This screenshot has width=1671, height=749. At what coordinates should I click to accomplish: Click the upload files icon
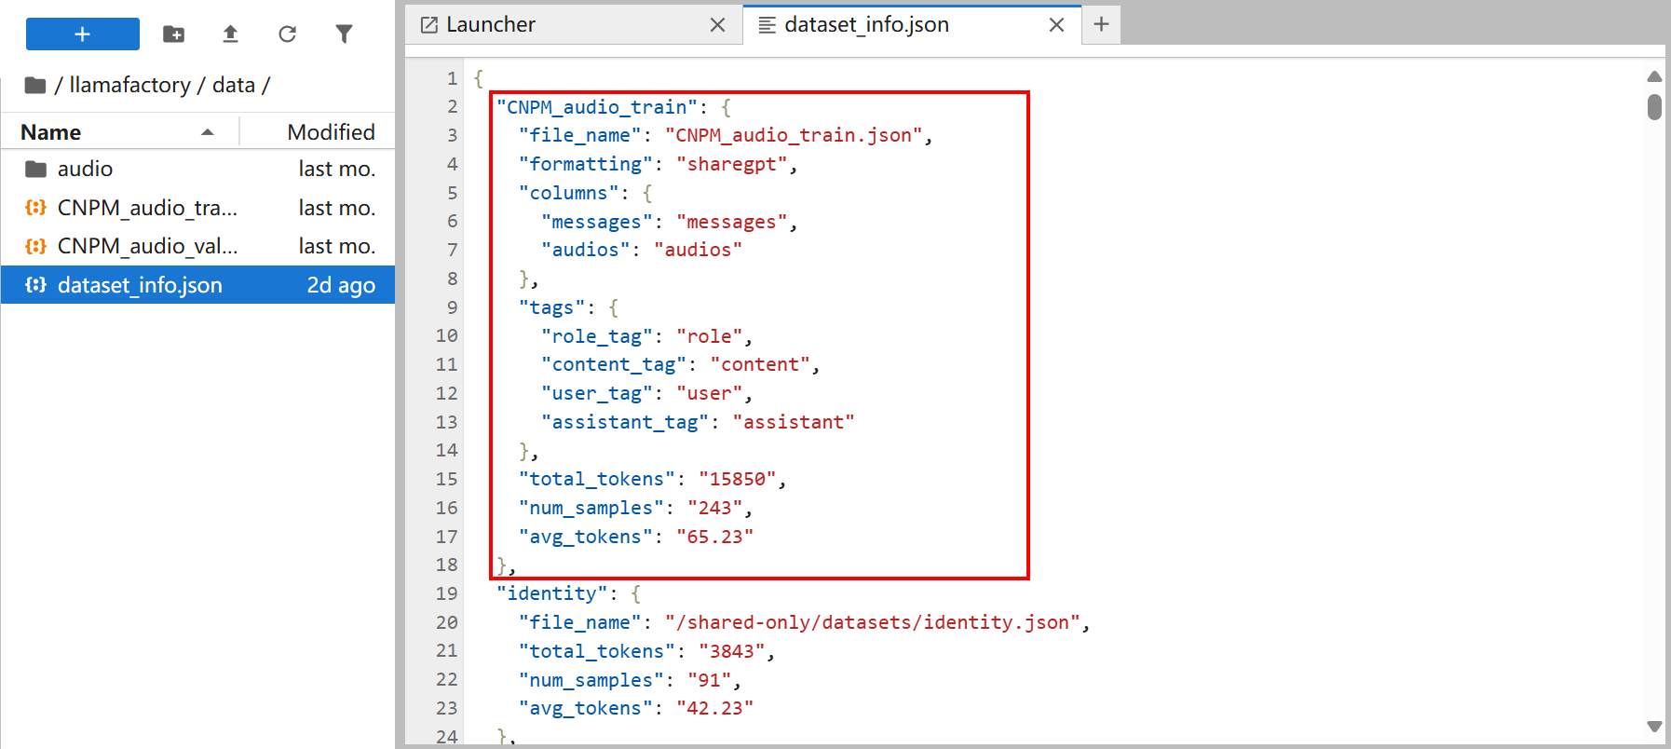click(230, 34)
